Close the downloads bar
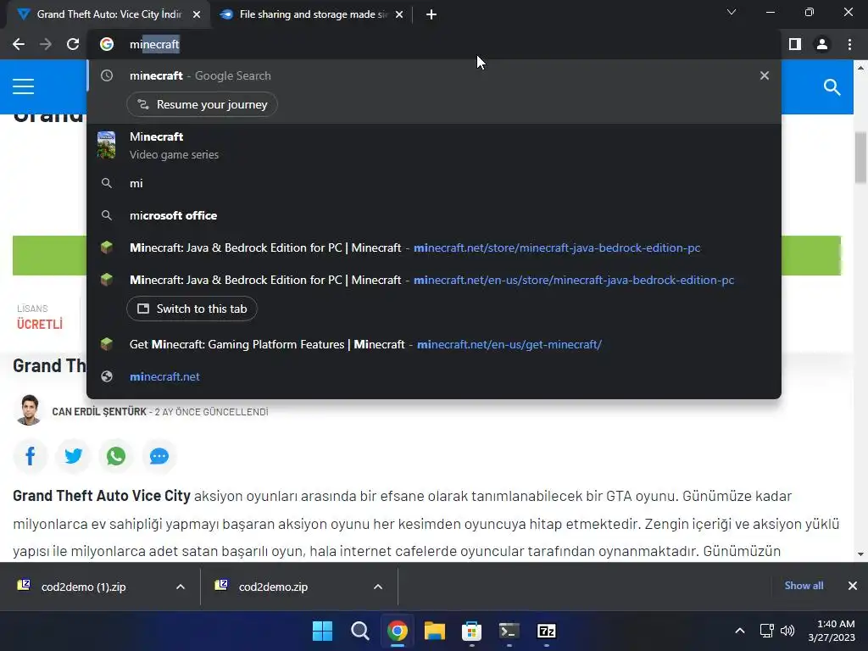The height and width of the screenshot is (651, 868). point(853,586)
